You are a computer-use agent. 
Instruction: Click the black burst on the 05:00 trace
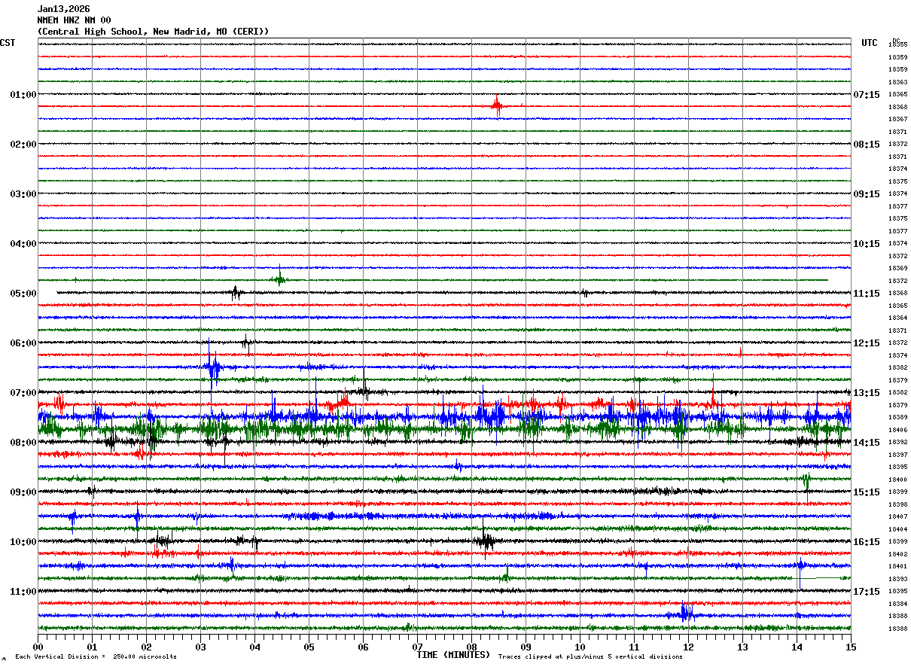point(236,293)
